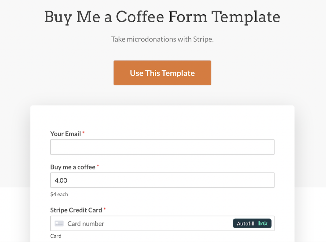Click the asterisk beside Buy me a coffee
The image size is (326, 242).
(x=98, y=165)
